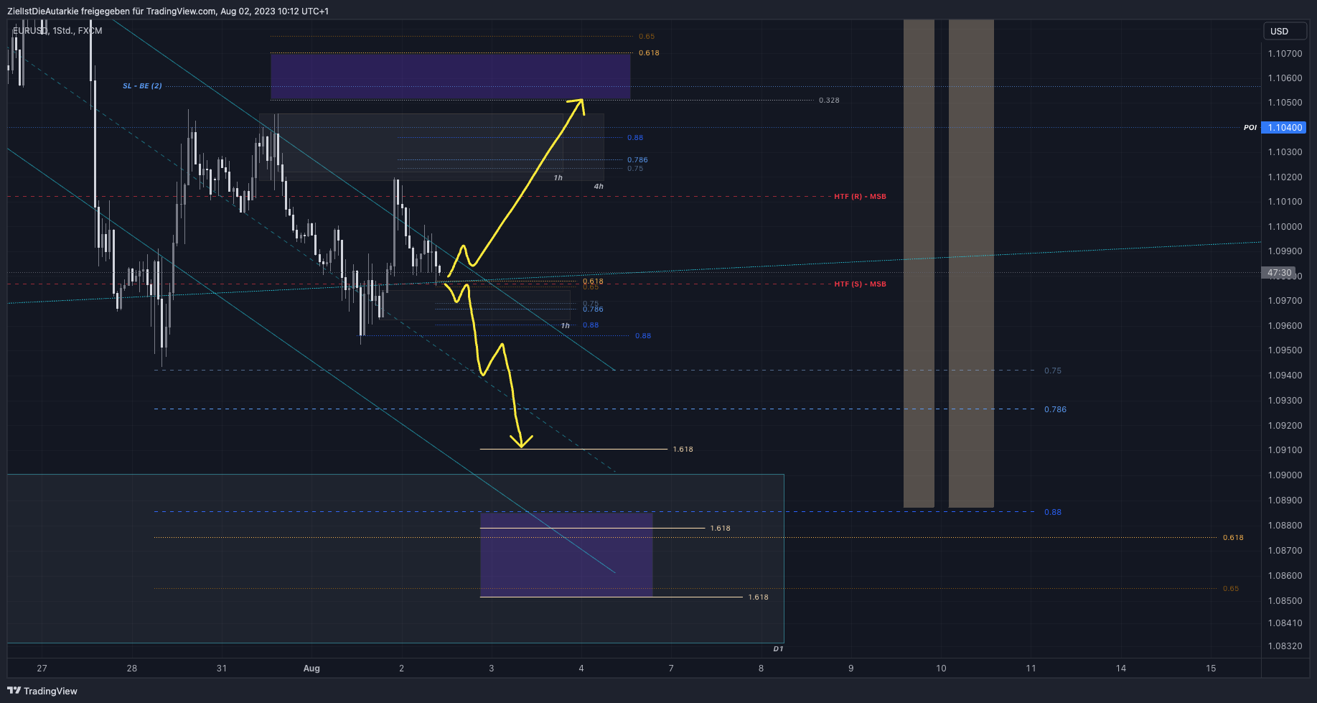Click the 1.10700 price on the price scale
Viewport: 1317px width, 703px height.
click(1285, 54)
